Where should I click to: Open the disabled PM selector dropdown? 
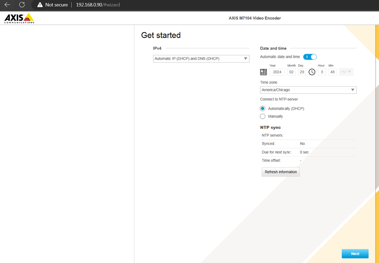point(346,72)
